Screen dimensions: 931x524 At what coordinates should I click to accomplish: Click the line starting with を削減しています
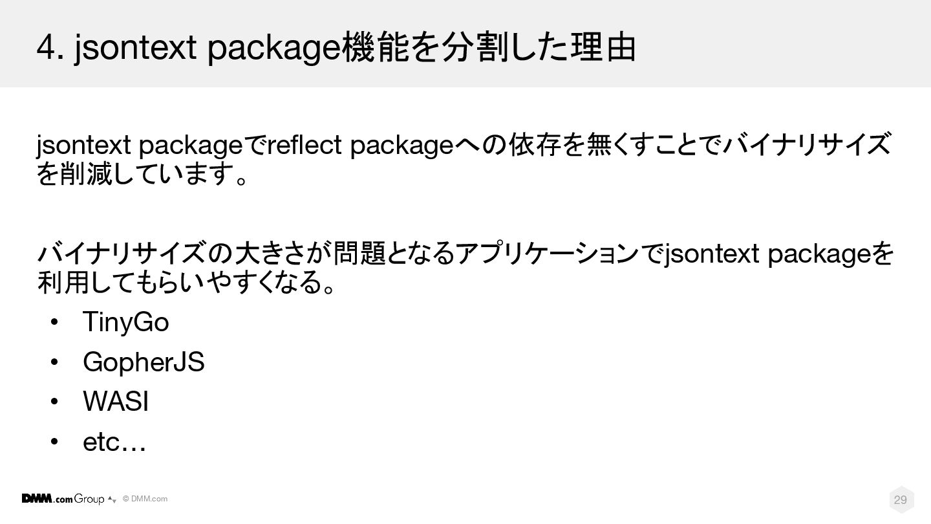[142, 175]
